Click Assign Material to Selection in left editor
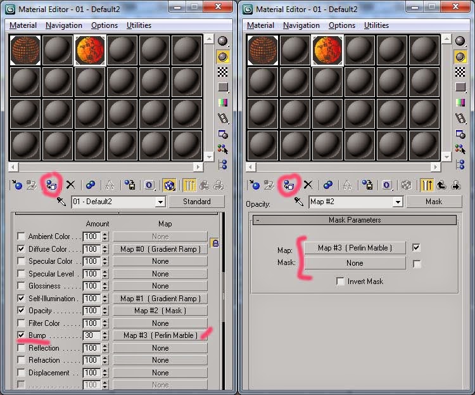Screen dimensions: 475x395 coord(51,185)
